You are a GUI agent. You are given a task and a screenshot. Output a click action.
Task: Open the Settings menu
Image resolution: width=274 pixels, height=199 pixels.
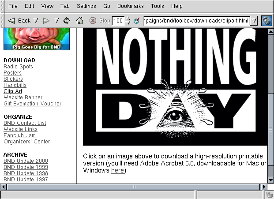point(86,6)
